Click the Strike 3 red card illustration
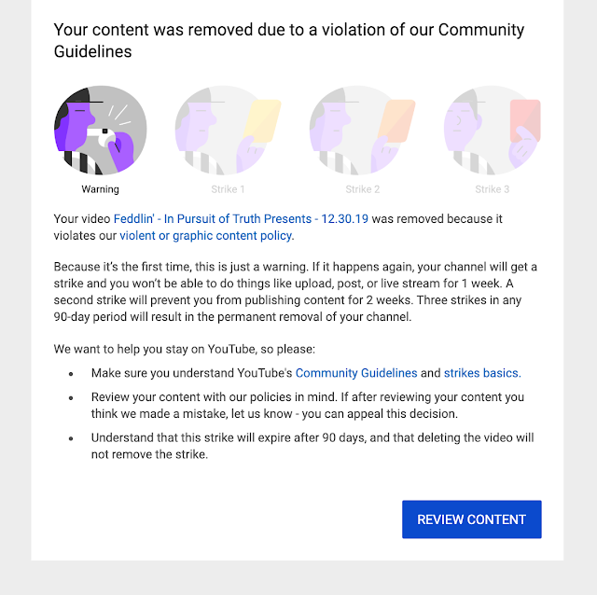The height and width of the screenshot is (595, 597). click(492, 131)
